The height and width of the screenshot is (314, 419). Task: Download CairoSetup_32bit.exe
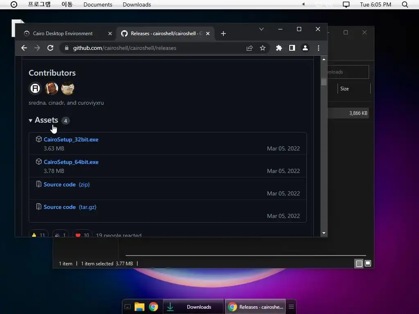[x=71, y=140]
